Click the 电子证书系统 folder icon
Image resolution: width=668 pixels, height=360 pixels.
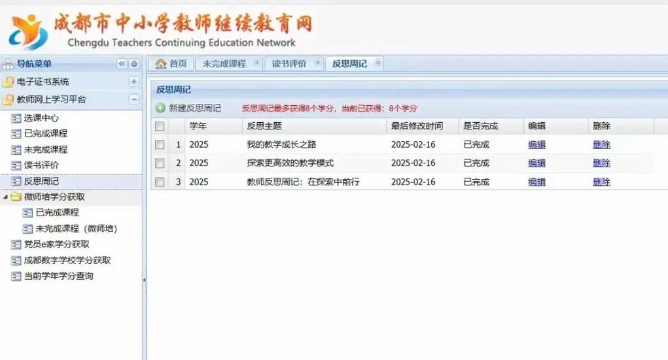pos(8,82)
